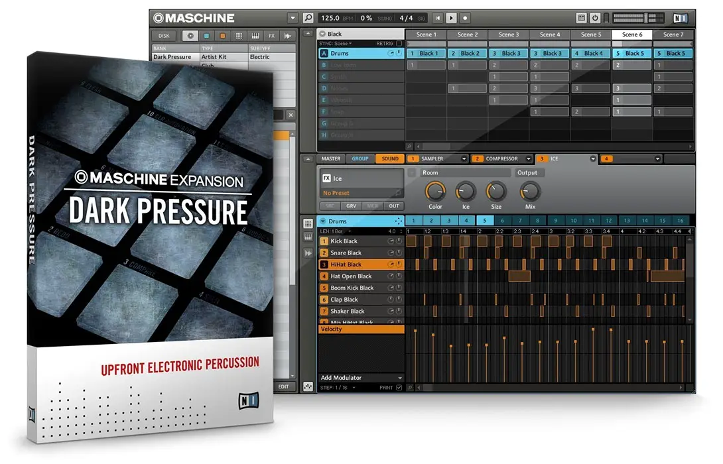The height and width of the screenshot is (464, 723).
Task: Open the browser search magnifier icon
Action: pyautogui.click(x=308, y=18)
